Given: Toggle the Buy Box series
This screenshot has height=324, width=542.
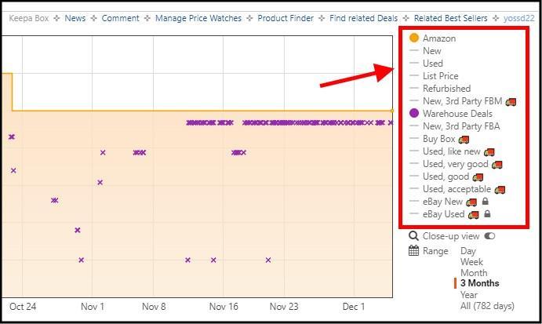Looking at the screenshot, I should coord(439,139).
